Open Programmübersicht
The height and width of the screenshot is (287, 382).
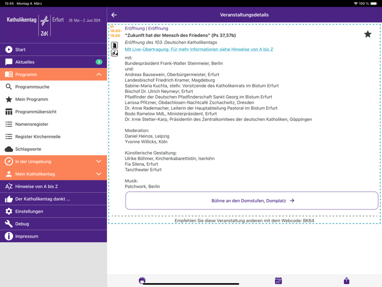click(x=53, y=112)
